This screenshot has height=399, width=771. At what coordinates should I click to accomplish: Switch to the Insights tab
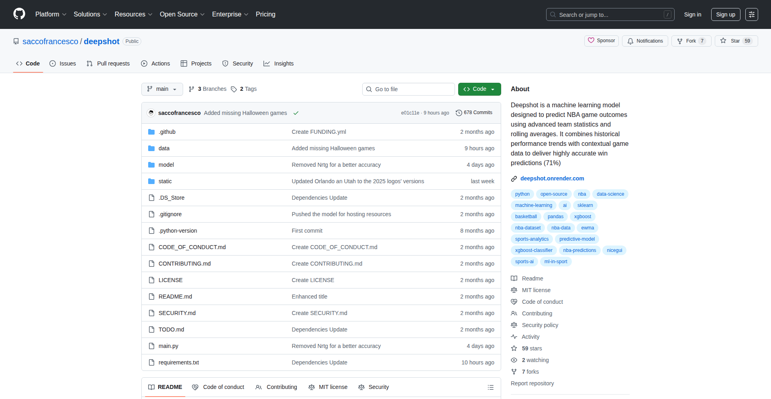tap(279, 63)
